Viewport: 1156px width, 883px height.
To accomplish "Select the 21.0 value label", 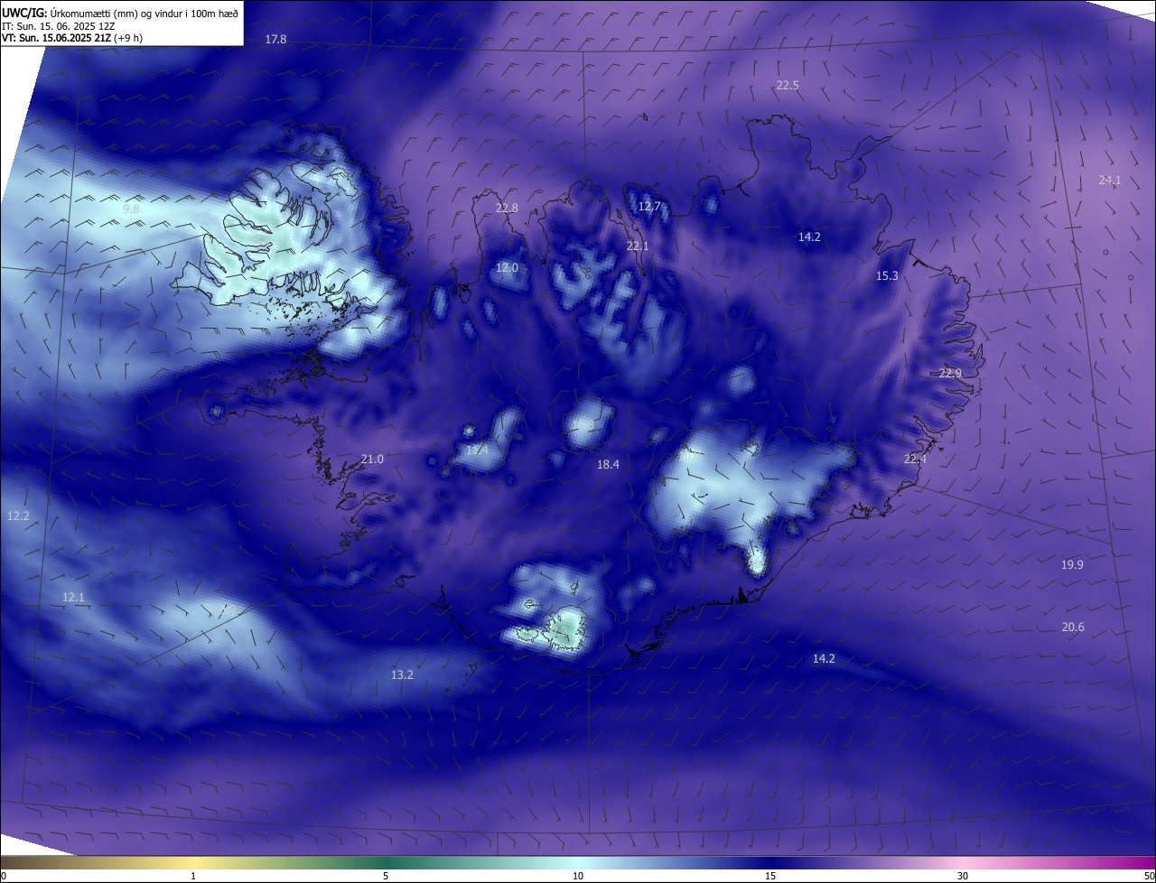I will (372, 460).
